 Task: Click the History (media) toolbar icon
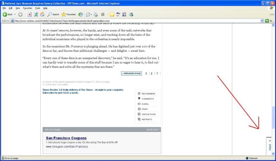tap(80, 15)
